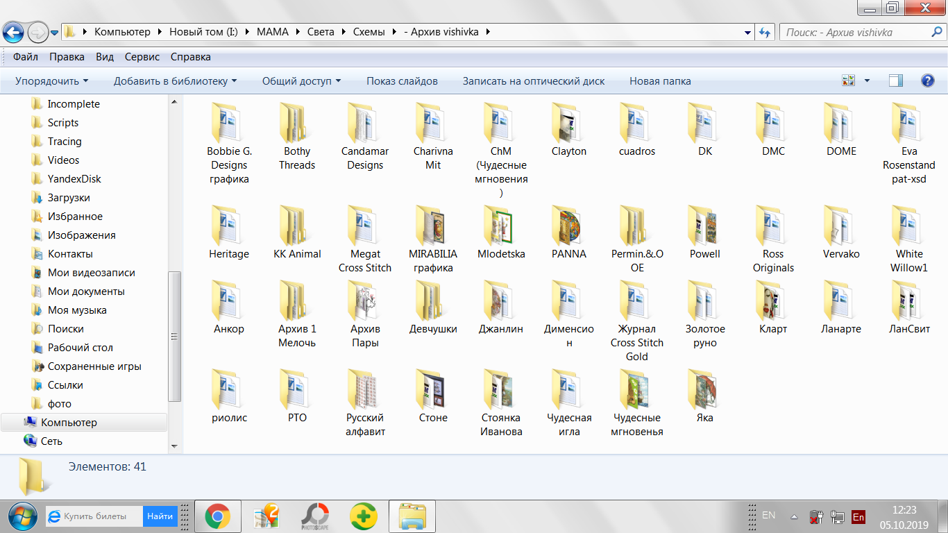Select the cuadros folder
948x533 pixels.
tap(637, 130)
